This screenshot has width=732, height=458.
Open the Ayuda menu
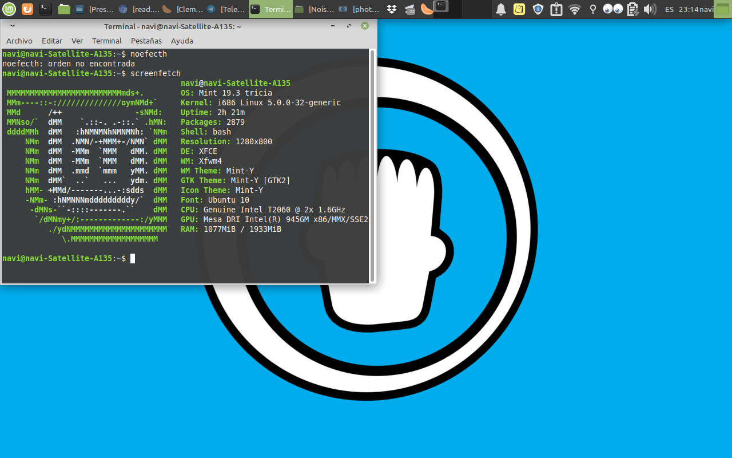182,41
